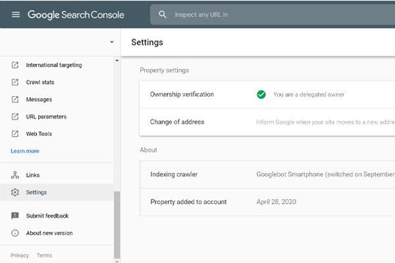The height and width of the screenshot is (263, 395).
Task: Click 'You are a delegated owner' text
Action: click(x=309, y=95)
